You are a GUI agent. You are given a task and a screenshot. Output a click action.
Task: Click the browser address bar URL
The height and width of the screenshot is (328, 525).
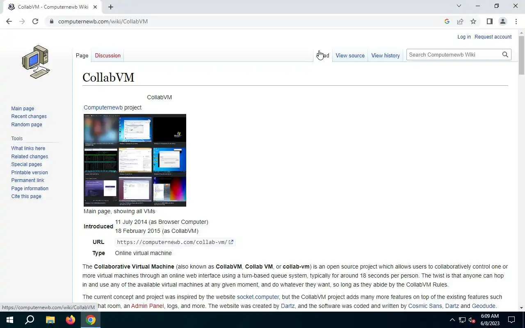pos(103,21)
